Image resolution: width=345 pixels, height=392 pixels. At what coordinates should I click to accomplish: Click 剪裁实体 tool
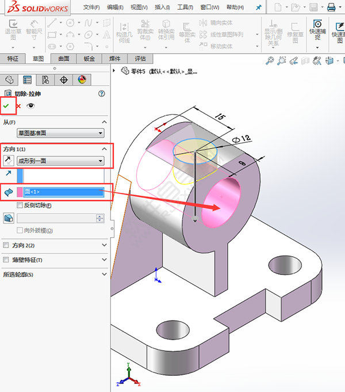tap(145, 30)
